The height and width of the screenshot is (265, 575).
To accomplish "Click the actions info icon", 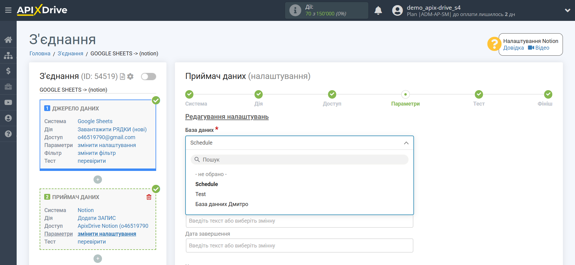I will click(x=295, y=10).
